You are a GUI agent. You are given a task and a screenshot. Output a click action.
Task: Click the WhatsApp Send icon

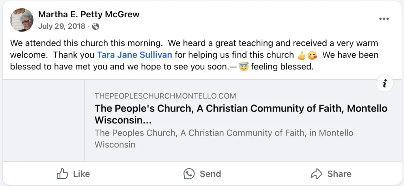(189, 174)
